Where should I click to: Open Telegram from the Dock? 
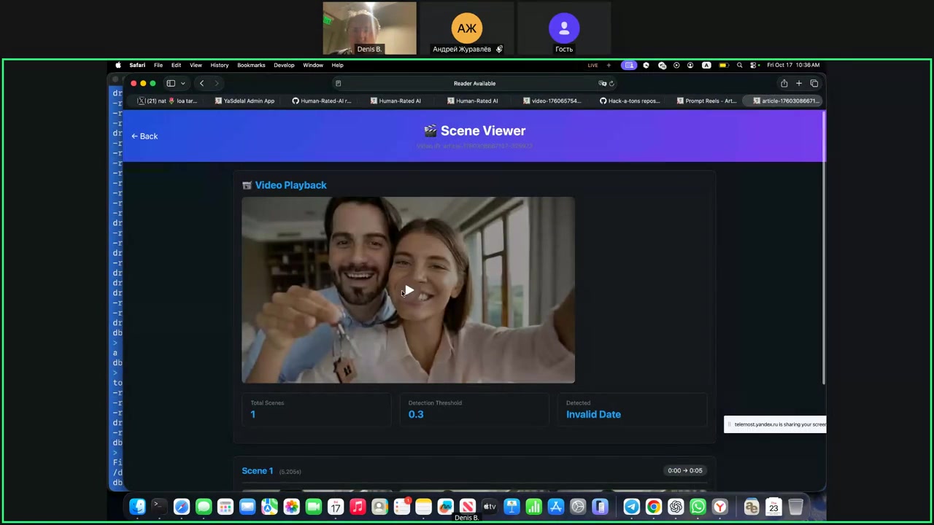pyautogui.click(x=632, y=507)
